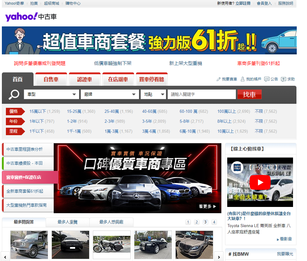
Task: Click the 價格 red arrow label
Action: (x=15, y=111)
